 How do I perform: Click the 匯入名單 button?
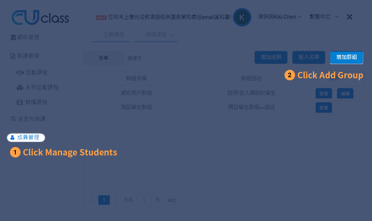pos(308,57)
